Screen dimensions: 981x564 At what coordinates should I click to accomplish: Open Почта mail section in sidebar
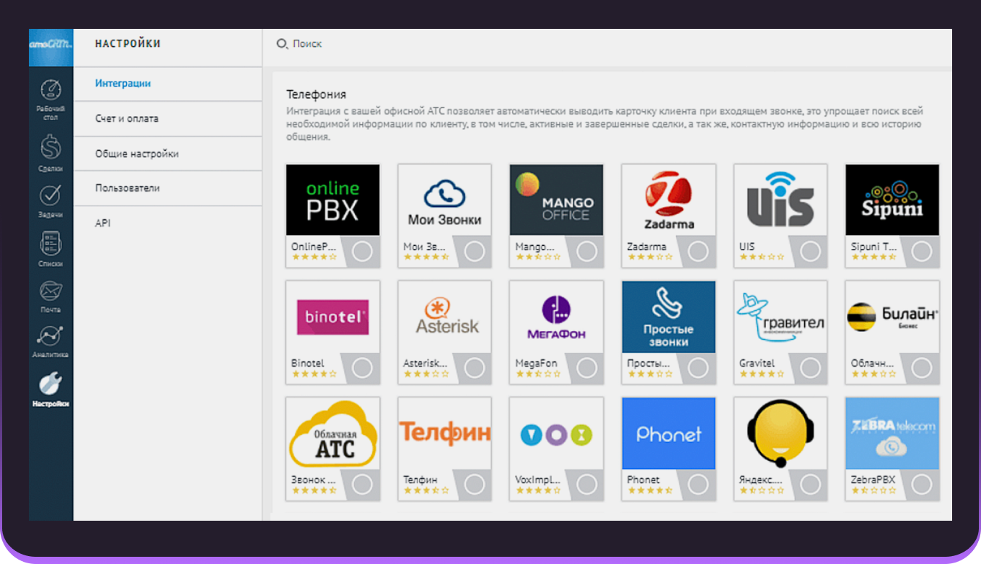pos(50,296)
